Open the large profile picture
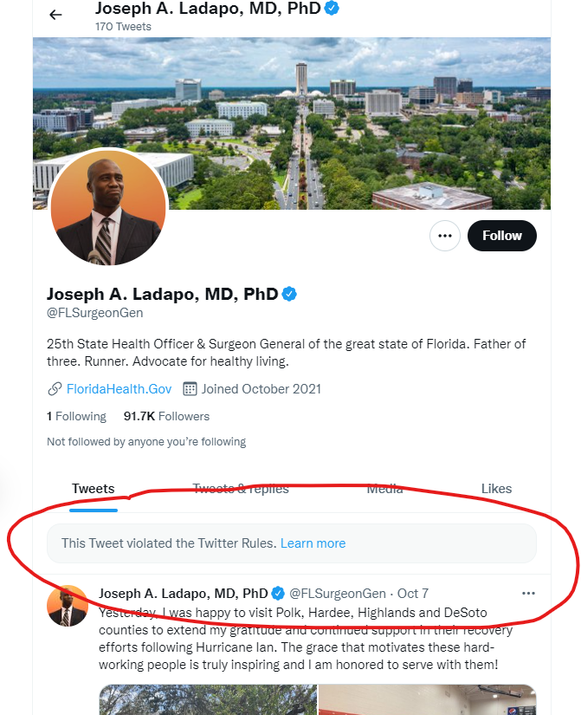This screenshot has height=715, width=581. tap(108, 208)
